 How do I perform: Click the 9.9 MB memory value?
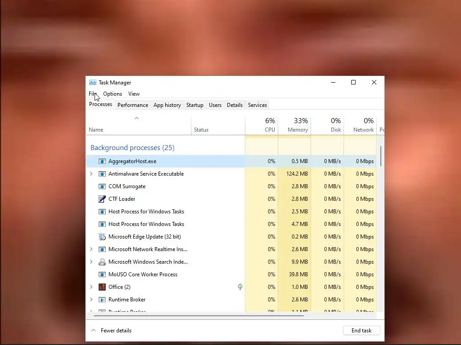(x=299, y=262)
